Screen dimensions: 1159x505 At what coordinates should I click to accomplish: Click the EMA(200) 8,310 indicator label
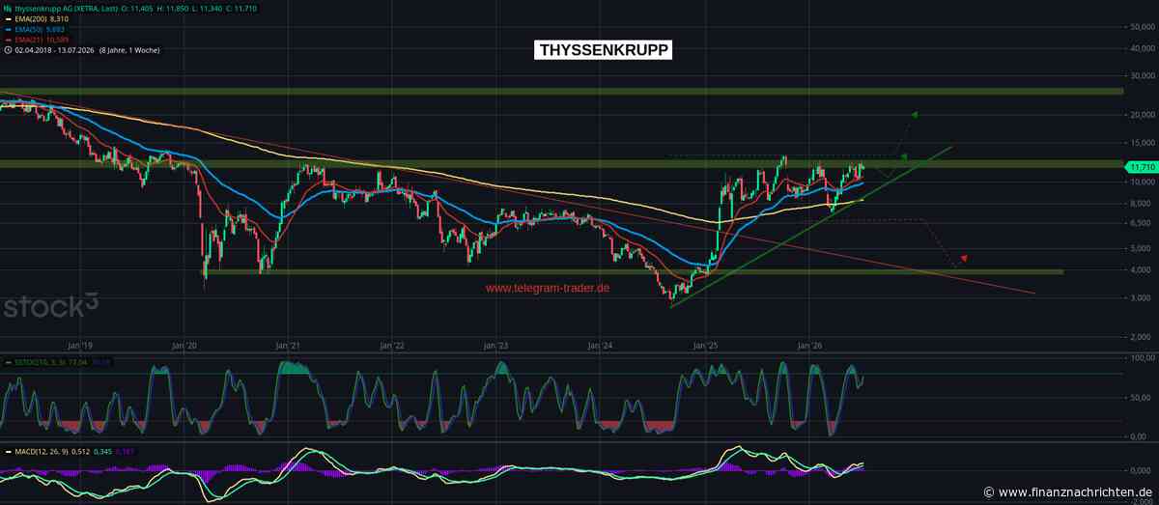tap(40, 18)
